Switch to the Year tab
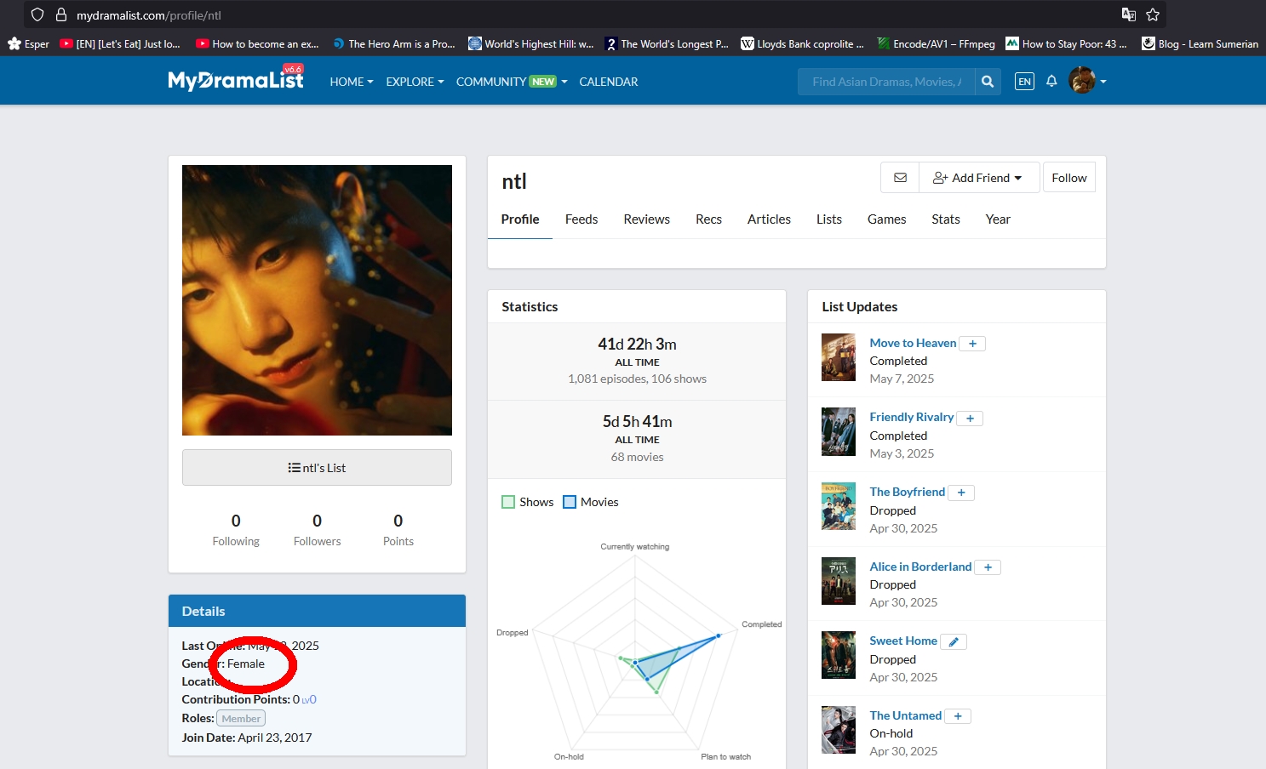The height and width of the screenshot is (769, 1266). coord(998,219)
